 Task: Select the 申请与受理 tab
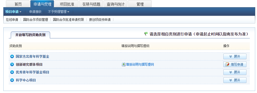tap(42, 4)
